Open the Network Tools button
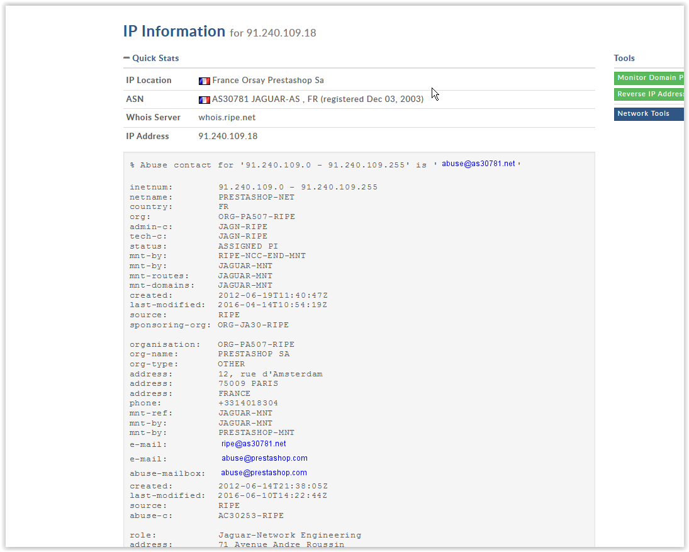The height and width of the screenshot is (552, 689). point(649,114)
